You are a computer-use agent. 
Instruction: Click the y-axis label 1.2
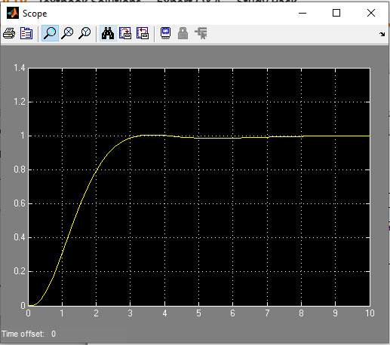[20, 102]
